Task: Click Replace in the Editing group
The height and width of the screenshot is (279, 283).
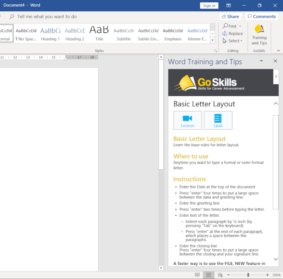Action: click(233, 34)
